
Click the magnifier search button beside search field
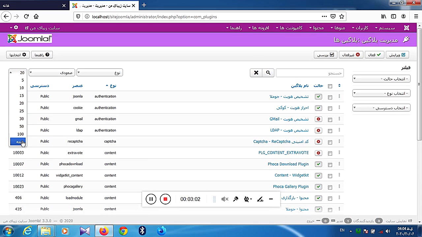268,73
